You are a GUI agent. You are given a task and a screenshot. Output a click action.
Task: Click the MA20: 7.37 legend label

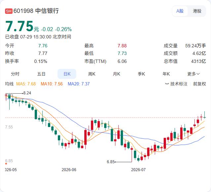coord(79,84)
